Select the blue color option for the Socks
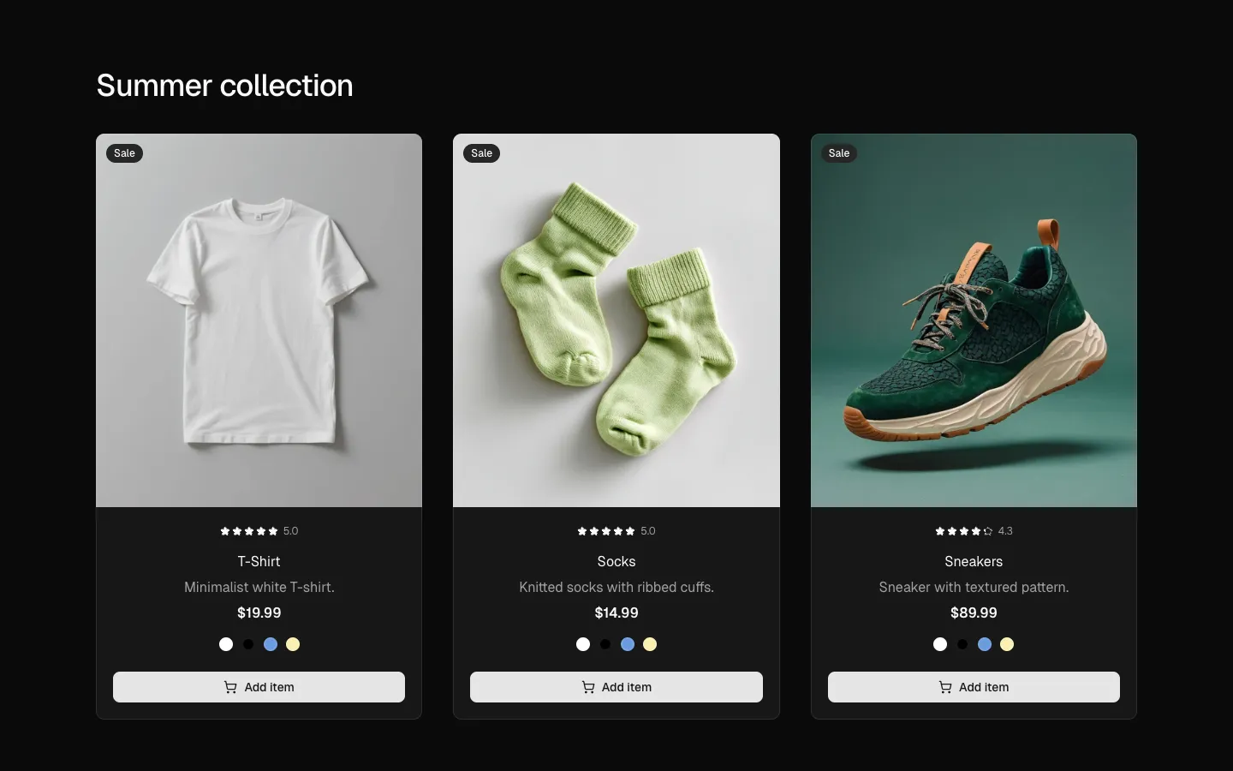 click(x=627, y=644)
